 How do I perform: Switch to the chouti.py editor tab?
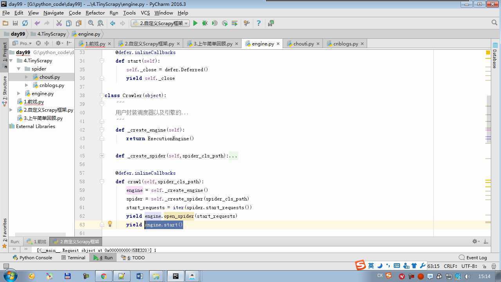(303, 43)
